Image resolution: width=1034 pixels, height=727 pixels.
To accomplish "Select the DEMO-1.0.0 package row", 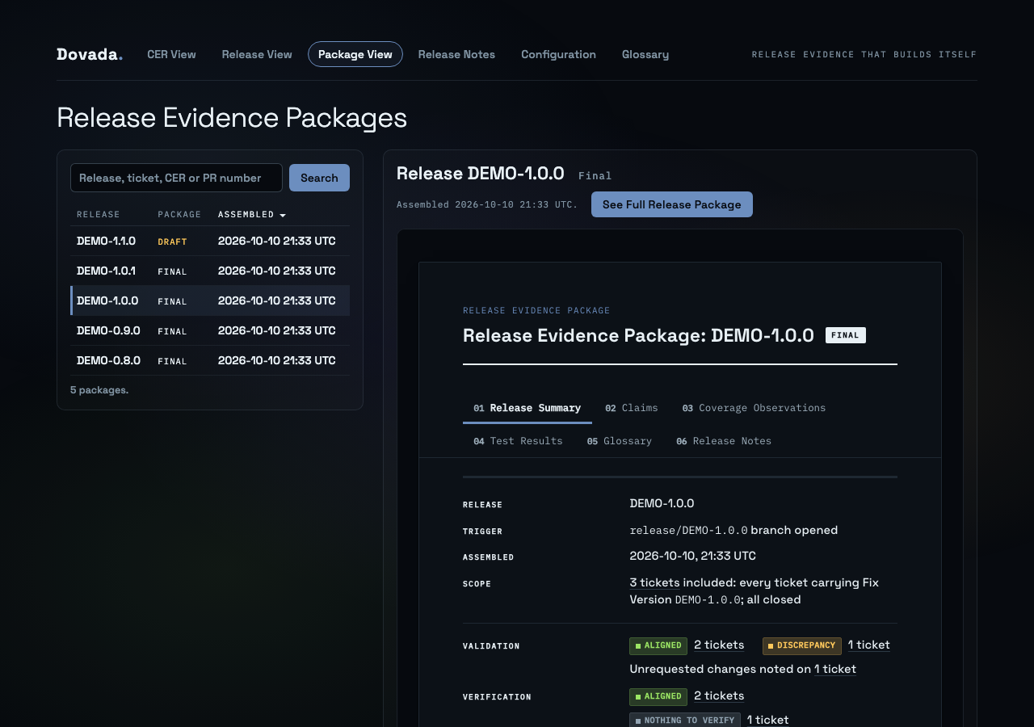I will [x=210, y=300].
